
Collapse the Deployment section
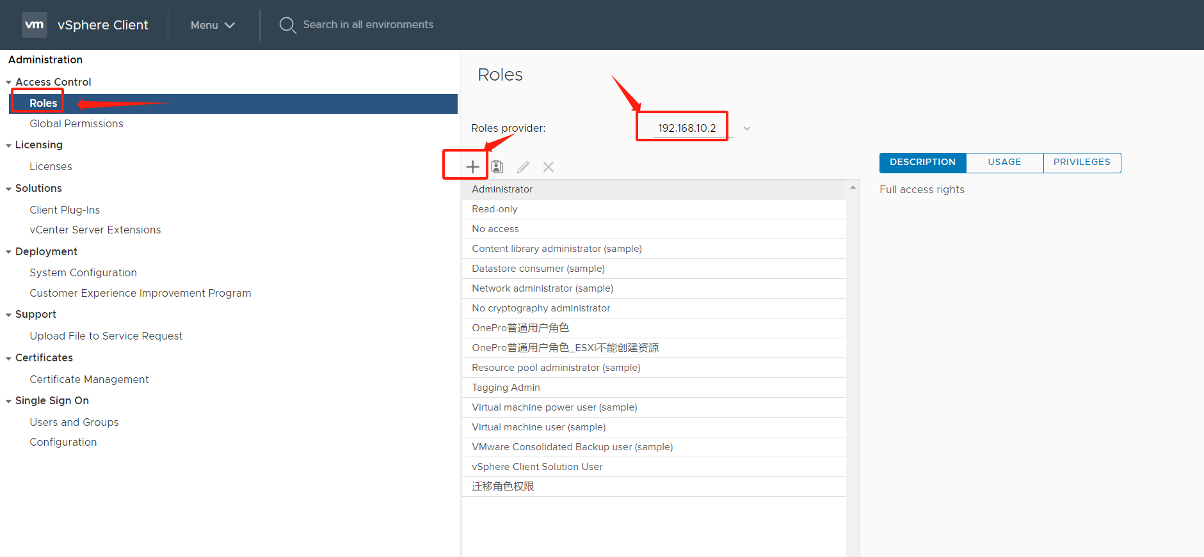pyautogui.click(x=9, y=252)
